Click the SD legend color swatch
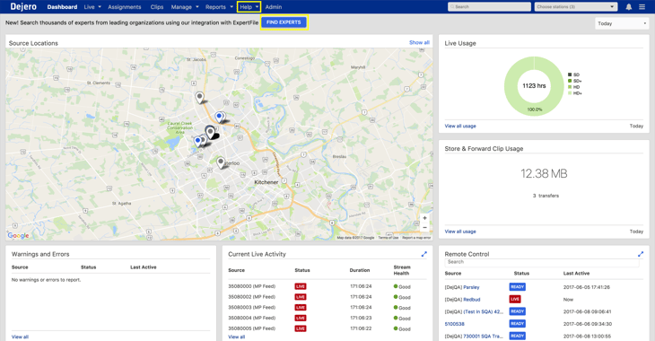The height and width of the screenshot is (341, 655). click(570, 74)
